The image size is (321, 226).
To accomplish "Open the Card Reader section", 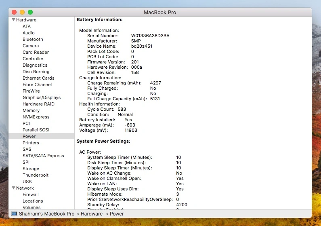I will [x=36, y=52].
